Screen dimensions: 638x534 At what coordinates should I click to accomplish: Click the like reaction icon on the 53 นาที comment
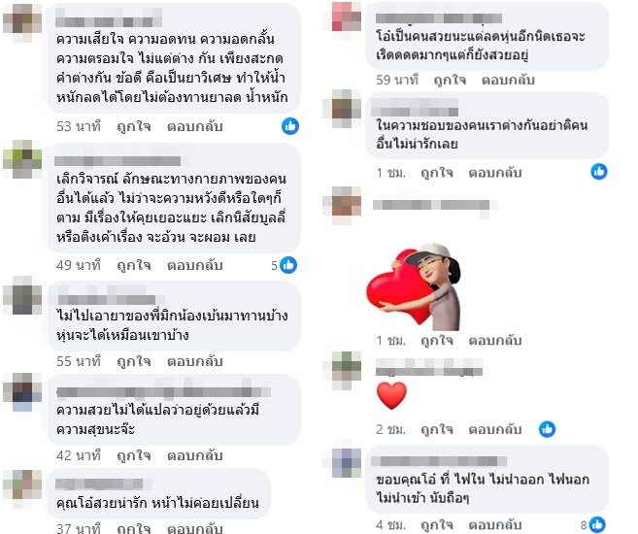pos(290,126)
